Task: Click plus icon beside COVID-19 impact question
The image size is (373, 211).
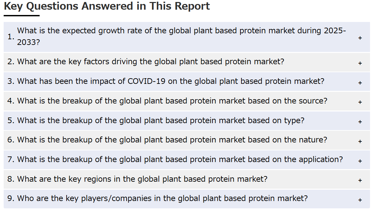Action: point(360,83)
